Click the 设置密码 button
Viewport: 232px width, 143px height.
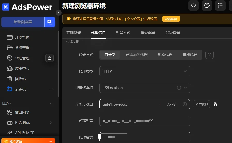[x=171, y=19]
